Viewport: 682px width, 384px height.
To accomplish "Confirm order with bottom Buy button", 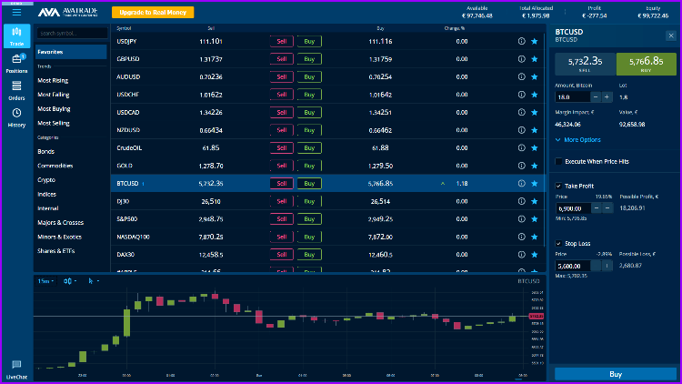I will coord(616,374).
